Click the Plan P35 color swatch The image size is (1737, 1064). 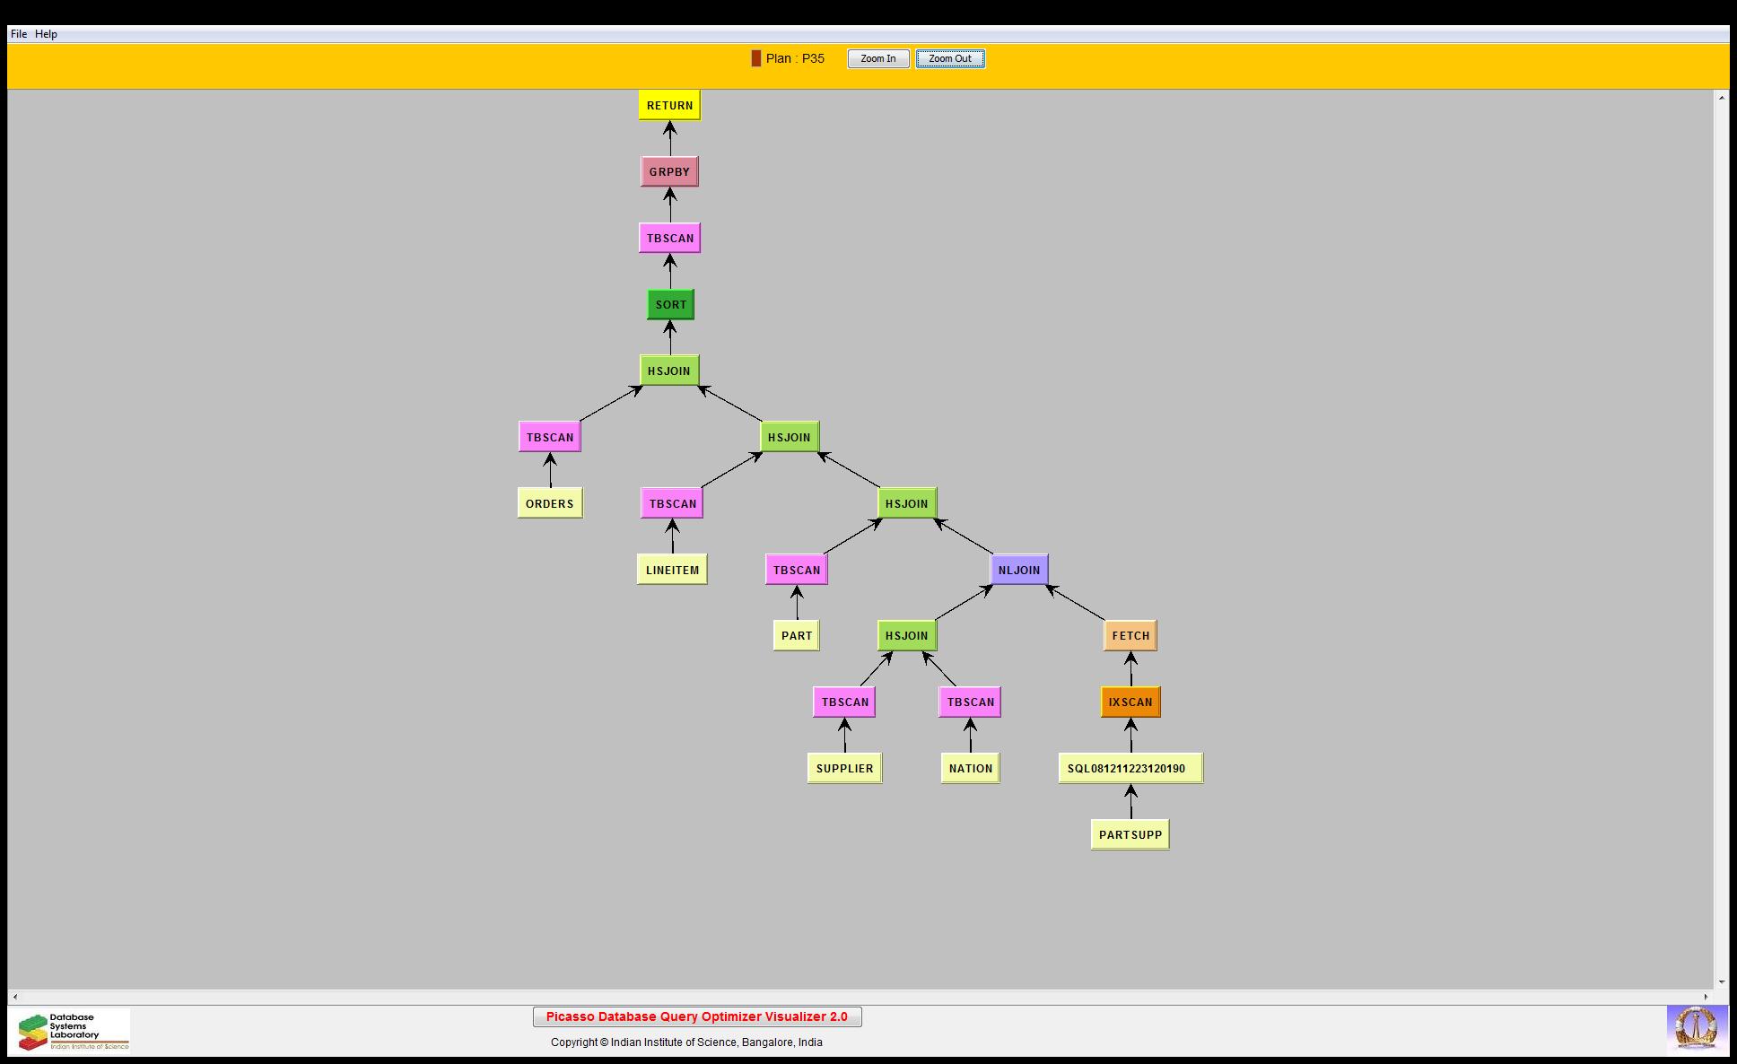(755, 58)
